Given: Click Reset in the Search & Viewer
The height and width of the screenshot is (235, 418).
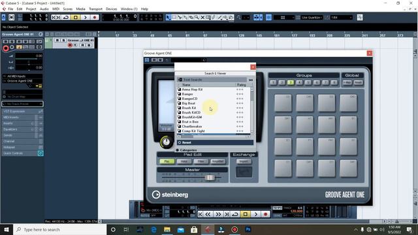Looking at the screenshot, I should click(x=215, y=142).
